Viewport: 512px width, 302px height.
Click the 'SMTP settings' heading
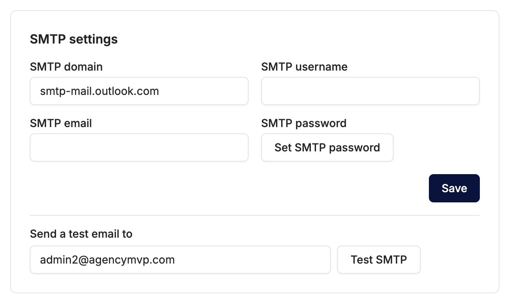74,40
